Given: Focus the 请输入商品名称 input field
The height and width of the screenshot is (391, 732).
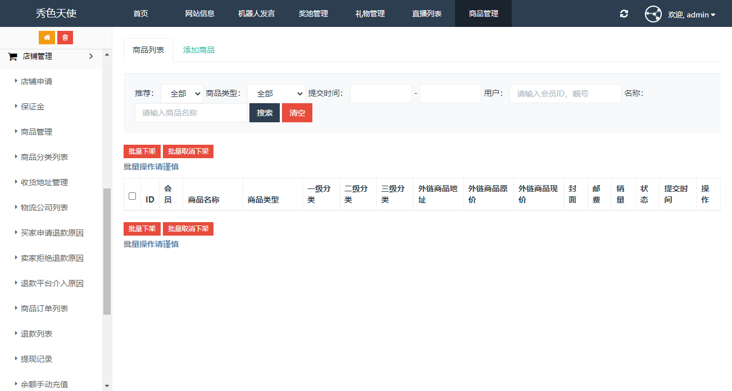Looking at the screenshot, I should [191, 113].
